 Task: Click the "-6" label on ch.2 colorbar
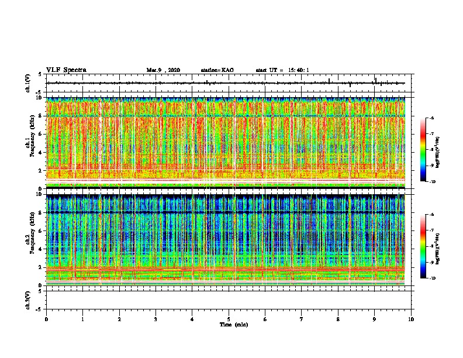click(x=431, y=215)
